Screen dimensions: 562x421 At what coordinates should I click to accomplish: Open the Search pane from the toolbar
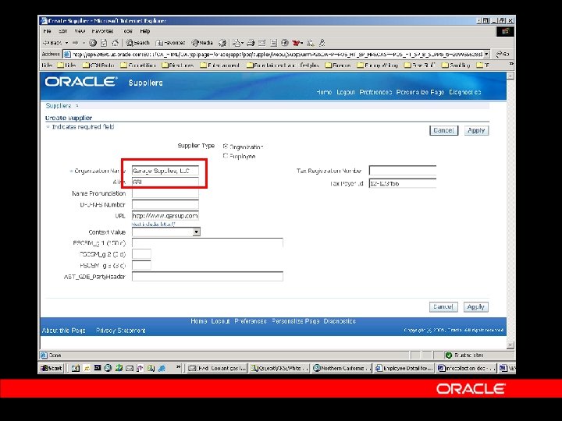pyautogui.click(x=137, y=43)
